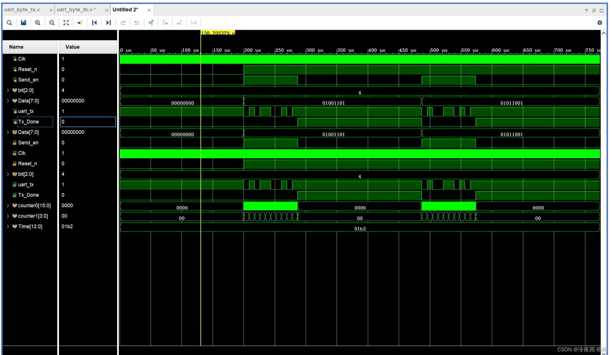The height and width of the screenshot is (355, 612).
Task: Zoom in on the waveform
Action: tap(38, 23)
